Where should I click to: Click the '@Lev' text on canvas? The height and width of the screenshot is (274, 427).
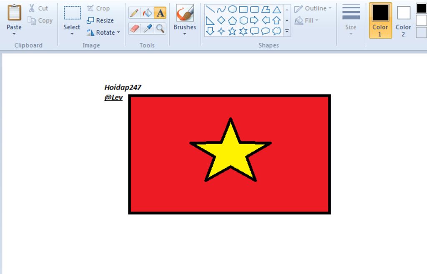tap(113, 97)
